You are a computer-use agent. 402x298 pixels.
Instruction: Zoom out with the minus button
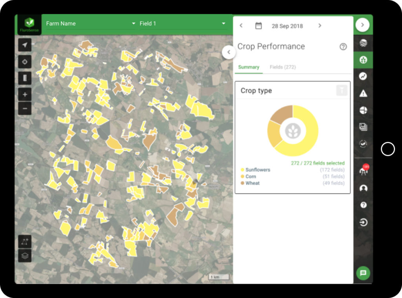pyautogui.click(x=25, y=108)
